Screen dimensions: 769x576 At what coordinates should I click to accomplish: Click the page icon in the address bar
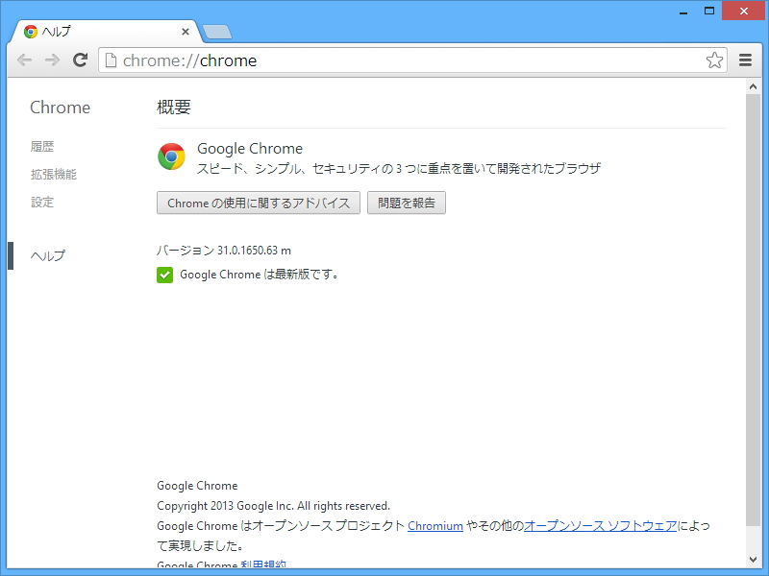[112, 60]
